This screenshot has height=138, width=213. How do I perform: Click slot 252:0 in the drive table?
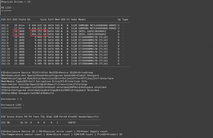click(5, 25)
